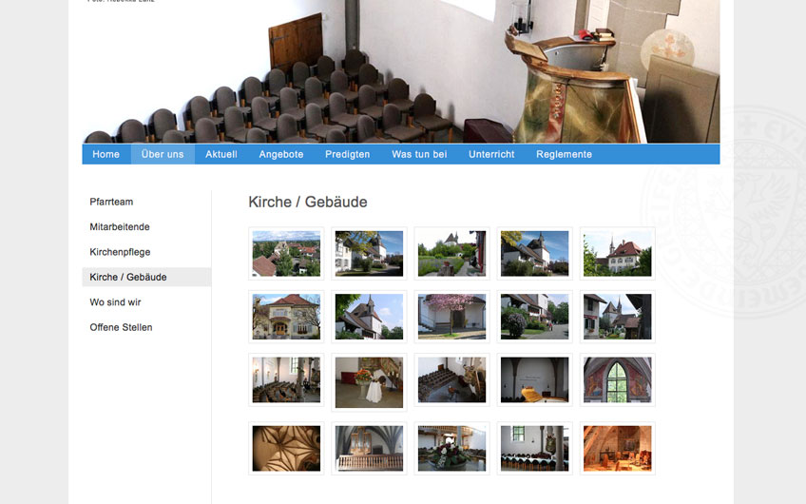Viewport: 806px width, 504px height.
Task: Go to the Home menu item
Action: click(106, 154)
